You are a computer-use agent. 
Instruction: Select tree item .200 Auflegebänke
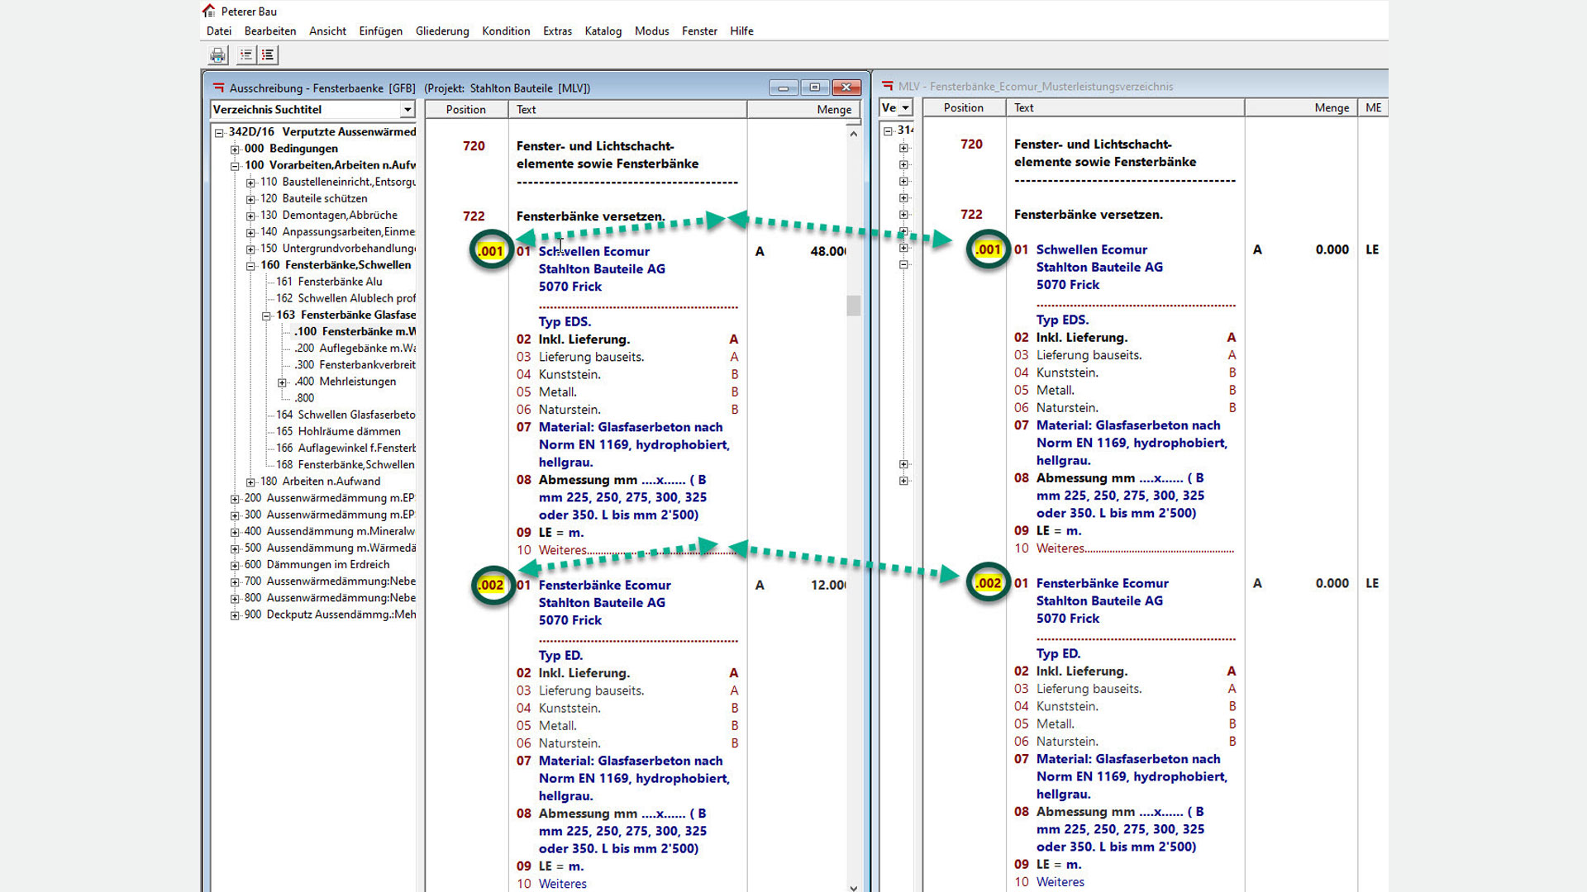click(355, 348)
